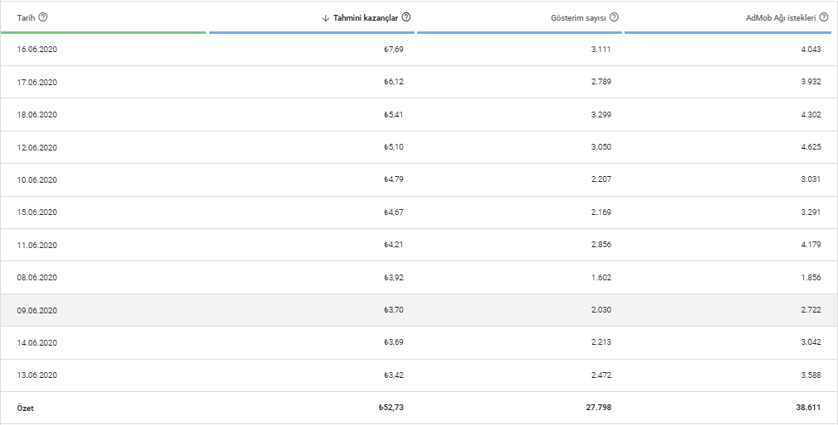Select the 17.06.2020 date row
The height and width of the screenshot is (425, 838).
(x=37, y=82)
